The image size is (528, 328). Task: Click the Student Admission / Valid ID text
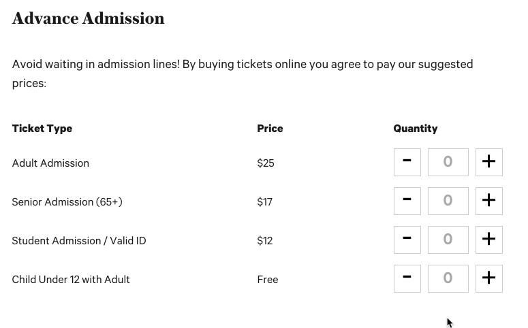click(x=79, y=241)
